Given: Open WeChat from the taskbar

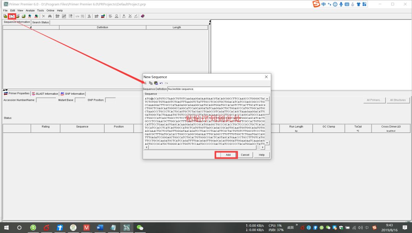Looking at the screenshot, I should tap(140, 228).
